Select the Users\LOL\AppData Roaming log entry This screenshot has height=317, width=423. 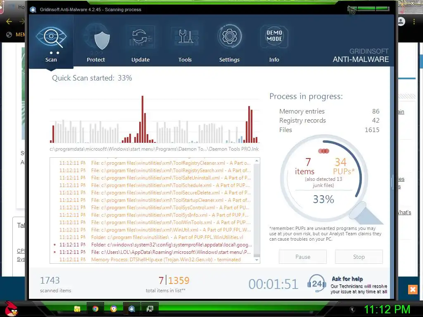pyautogui.click(x=153, y=252)
